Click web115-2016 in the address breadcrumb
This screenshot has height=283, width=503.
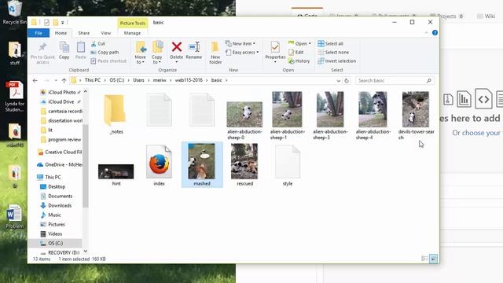coord(189,80)
